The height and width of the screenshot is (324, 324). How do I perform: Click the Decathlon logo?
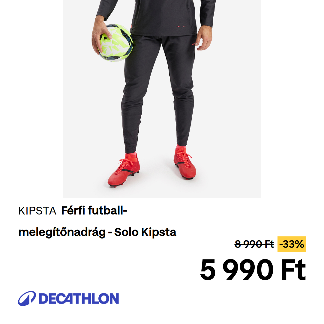coord(68,298)
